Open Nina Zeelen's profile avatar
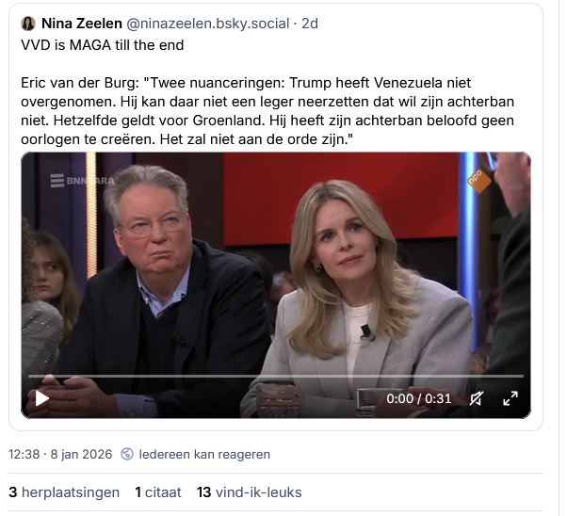The image size is (567, 516). [28, 24]
